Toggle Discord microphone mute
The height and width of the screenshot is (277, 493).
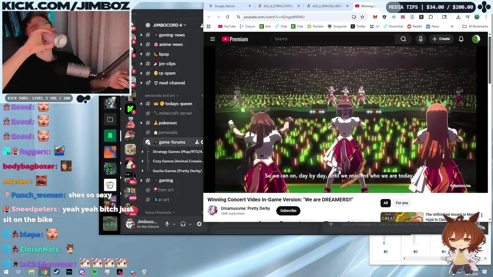point(167,224)
